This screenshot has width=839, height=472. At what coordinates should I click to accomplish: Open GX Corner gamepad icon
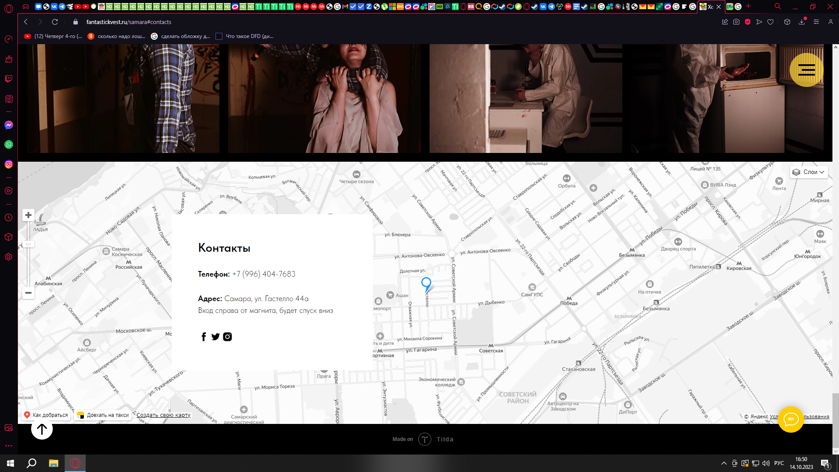pyautogui.click(x=26, y=7)
